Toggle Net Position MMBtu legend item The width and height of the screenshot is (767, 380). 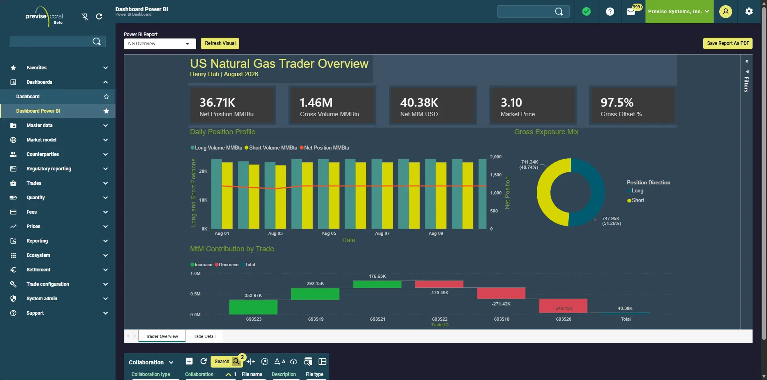(325, 148)
